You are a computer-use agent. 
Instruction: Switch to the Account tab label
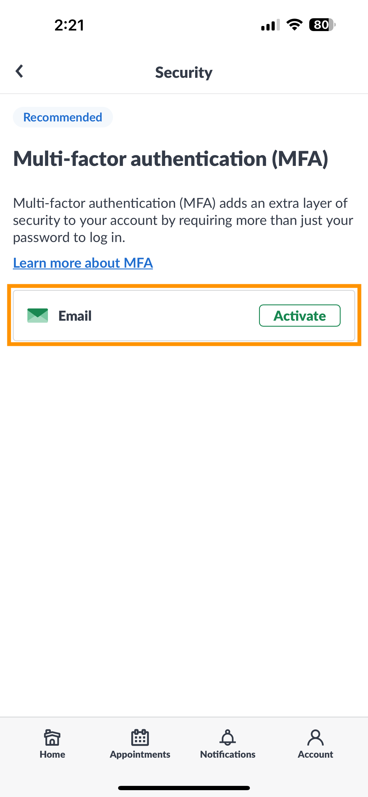[315, 754]
